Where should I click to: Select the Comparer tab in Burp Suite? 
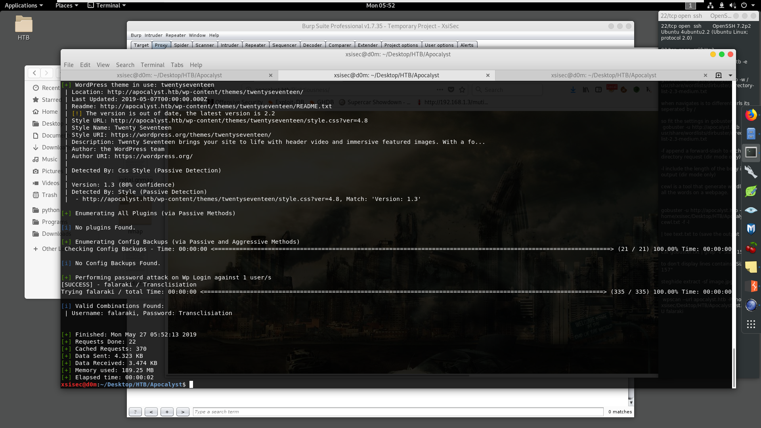pyautogui.click(x=340, y=45)
